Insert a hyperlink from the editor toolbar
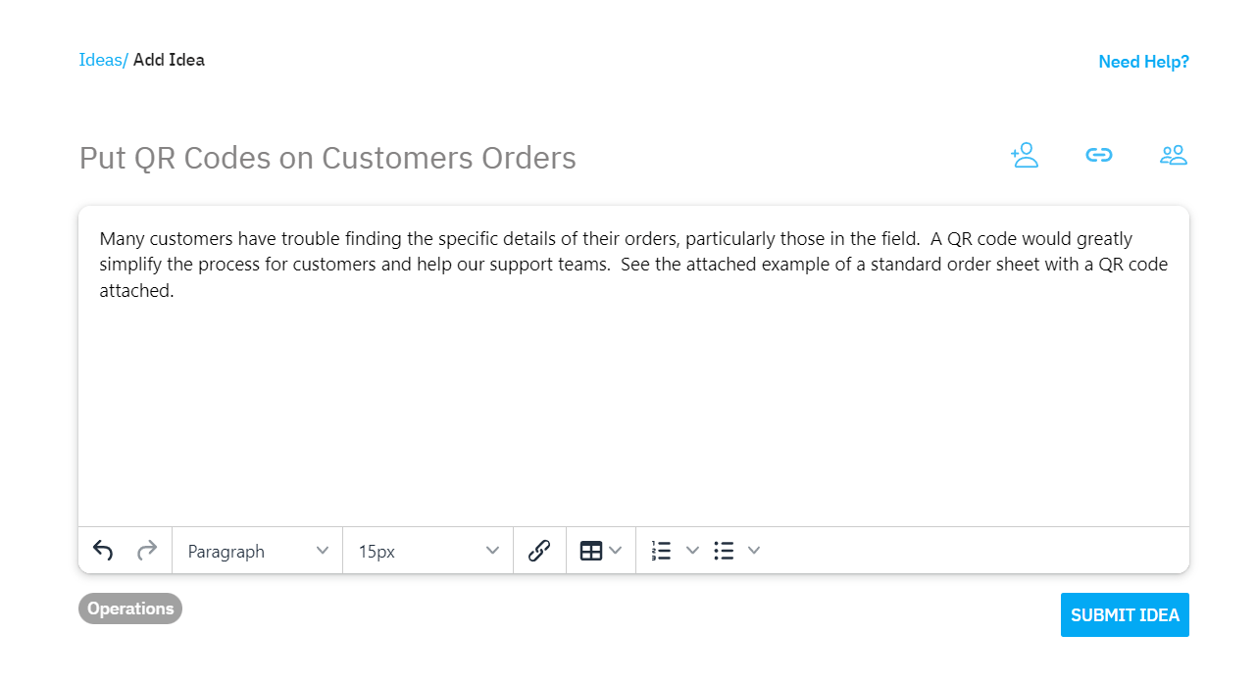Viewport: 1257px width, 682px height. click(x=539, y=551)
